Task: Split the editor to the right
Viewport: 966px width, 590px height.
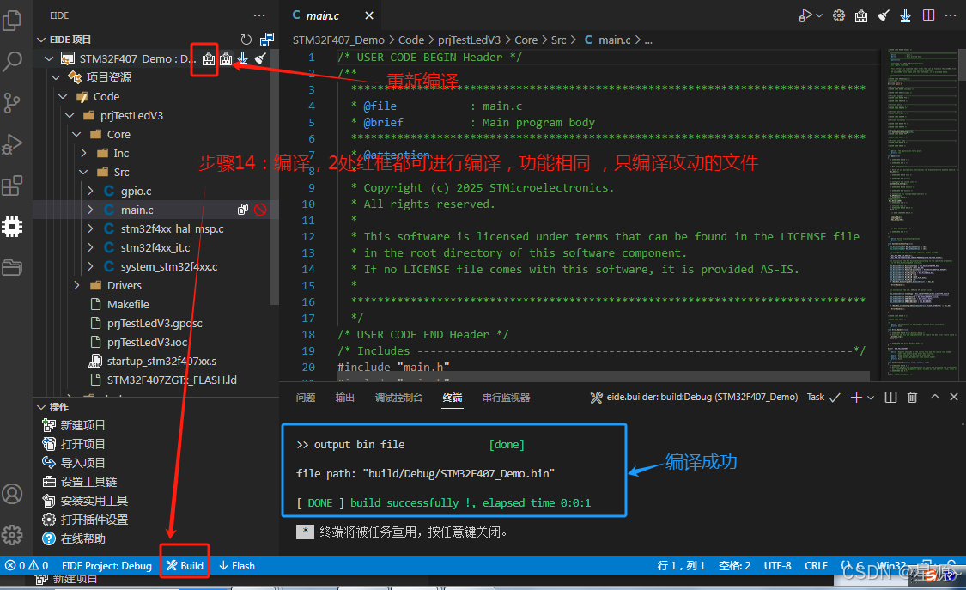Action: [x=928, y=15]
